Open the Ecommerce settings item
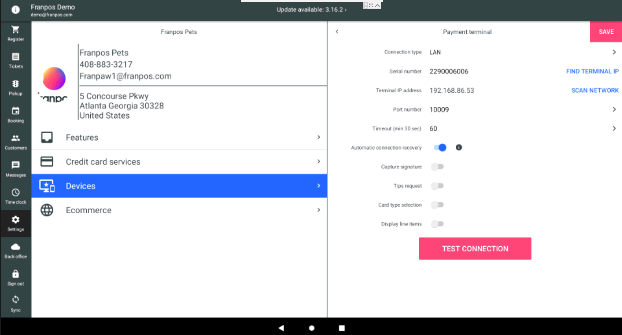 pos(179,210)
